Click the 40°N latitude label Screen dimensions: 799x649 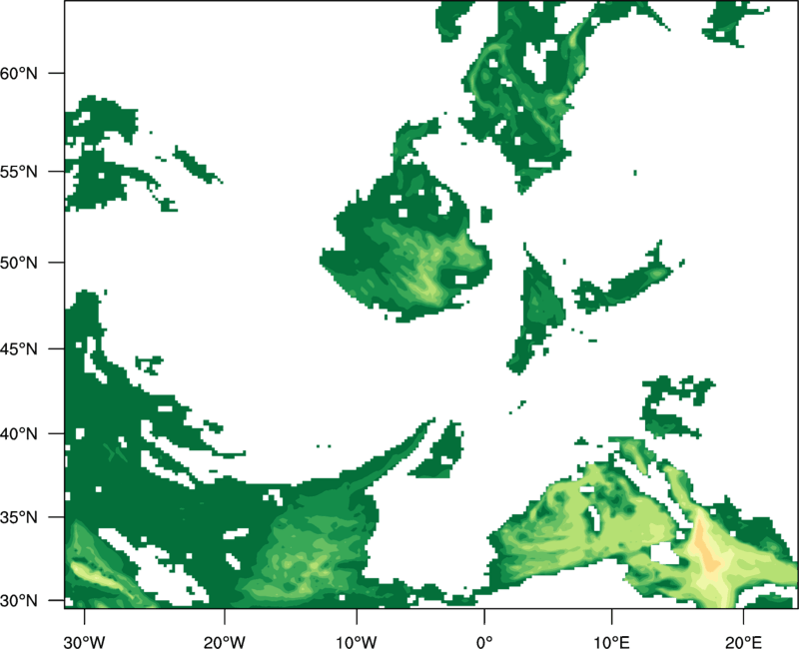pyautogui.click(x=19, y=434)
